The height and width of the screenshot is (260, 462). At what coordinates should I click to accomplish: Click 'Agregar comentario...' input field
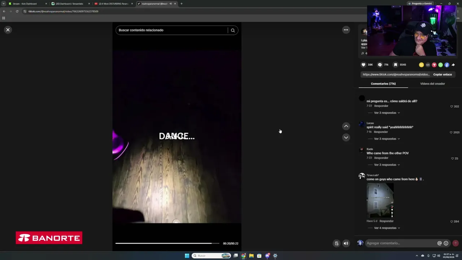pyautogui.click(x=401, y=243)
